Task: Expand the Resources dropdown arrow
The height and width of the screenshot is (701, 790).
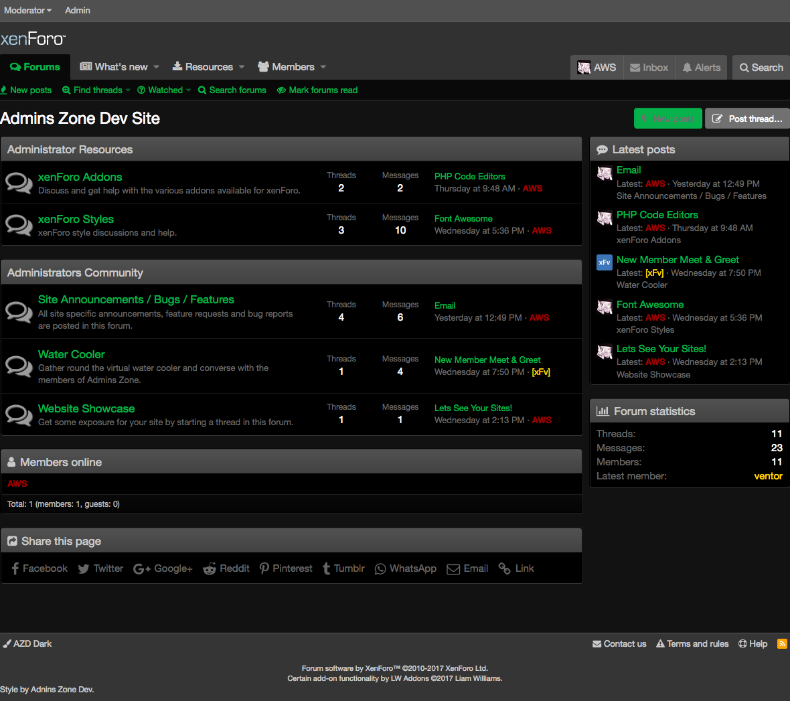Action: click(x=242, y=67)
